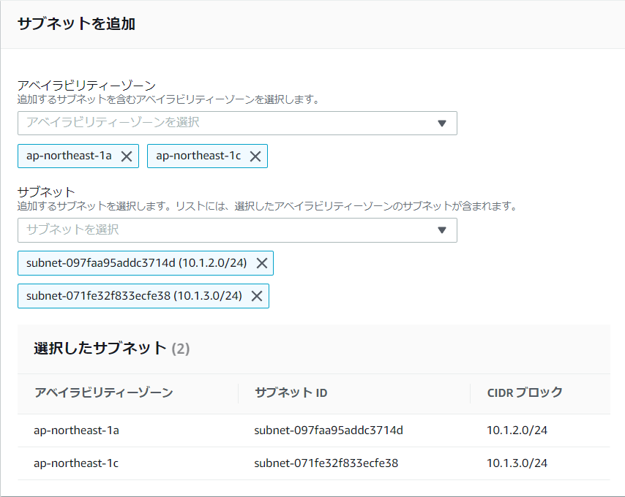Sort by CIDR ブロック column header
Viewport: 625px width, 497px height.
pyautogui.click(x=525, y=392)
